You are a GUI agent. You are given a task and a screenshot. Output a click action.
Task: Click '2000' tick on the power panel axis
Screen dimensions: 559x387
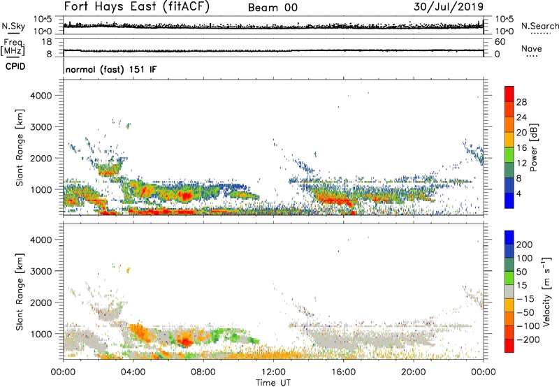tap(41, 158)
